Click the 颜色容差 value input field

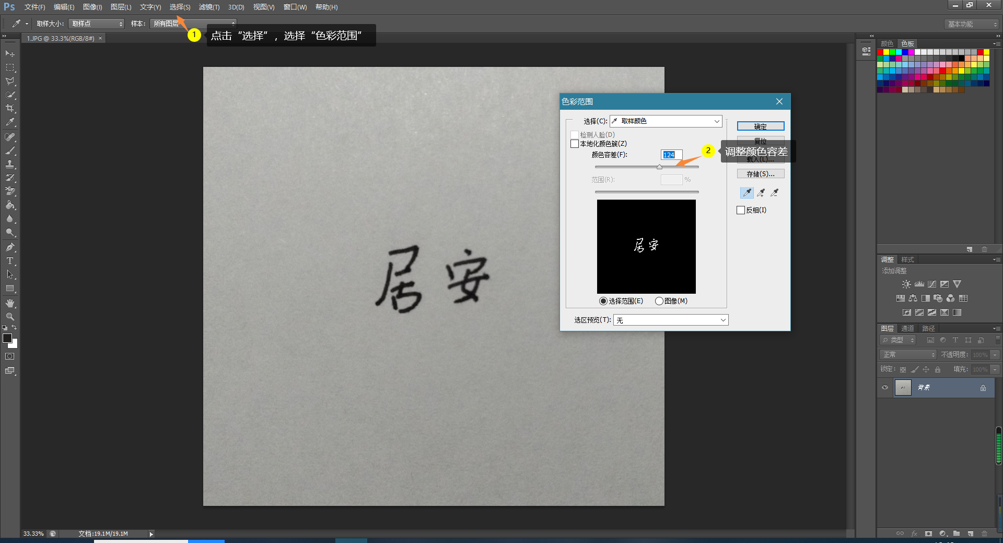[x=671, y=155]
